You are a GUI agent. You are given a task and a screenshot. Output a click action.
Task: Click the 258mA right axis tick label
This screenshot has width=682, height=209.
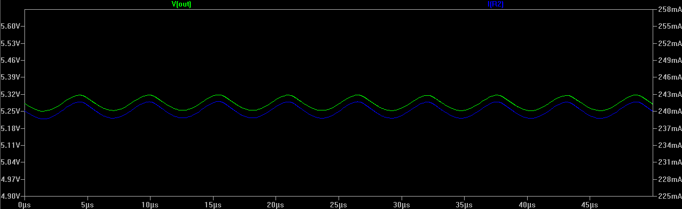pos(670,9)
